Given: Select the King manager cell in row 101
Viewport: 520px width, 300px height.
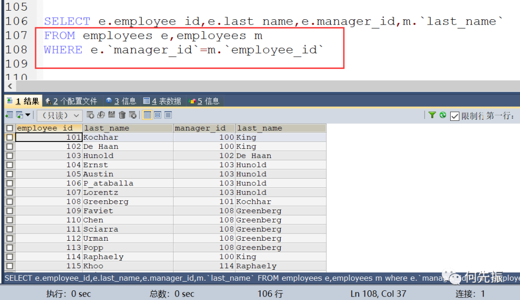Looking at the screenshot, I should pyautogui.click(x=281, y=137).
